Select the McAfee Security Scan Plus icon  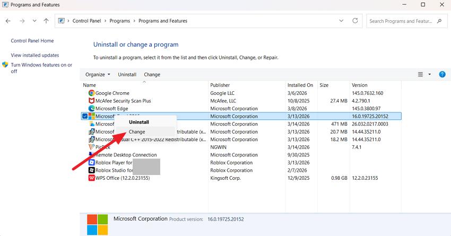point(91,101)
